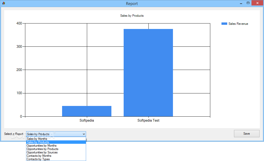Click the Sales Revenue legend color swatch
Screen dimensions: 264x161
click(224, 24)
